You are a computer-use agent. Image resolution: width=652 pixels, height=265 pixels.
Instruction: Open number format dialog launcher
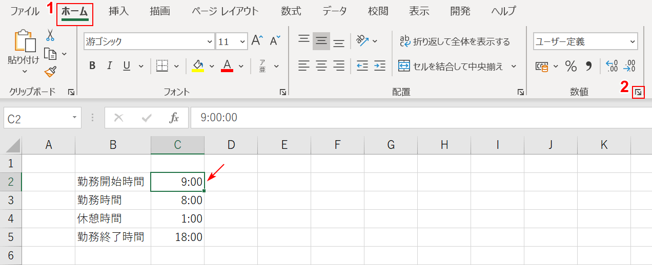pos(638,93)
